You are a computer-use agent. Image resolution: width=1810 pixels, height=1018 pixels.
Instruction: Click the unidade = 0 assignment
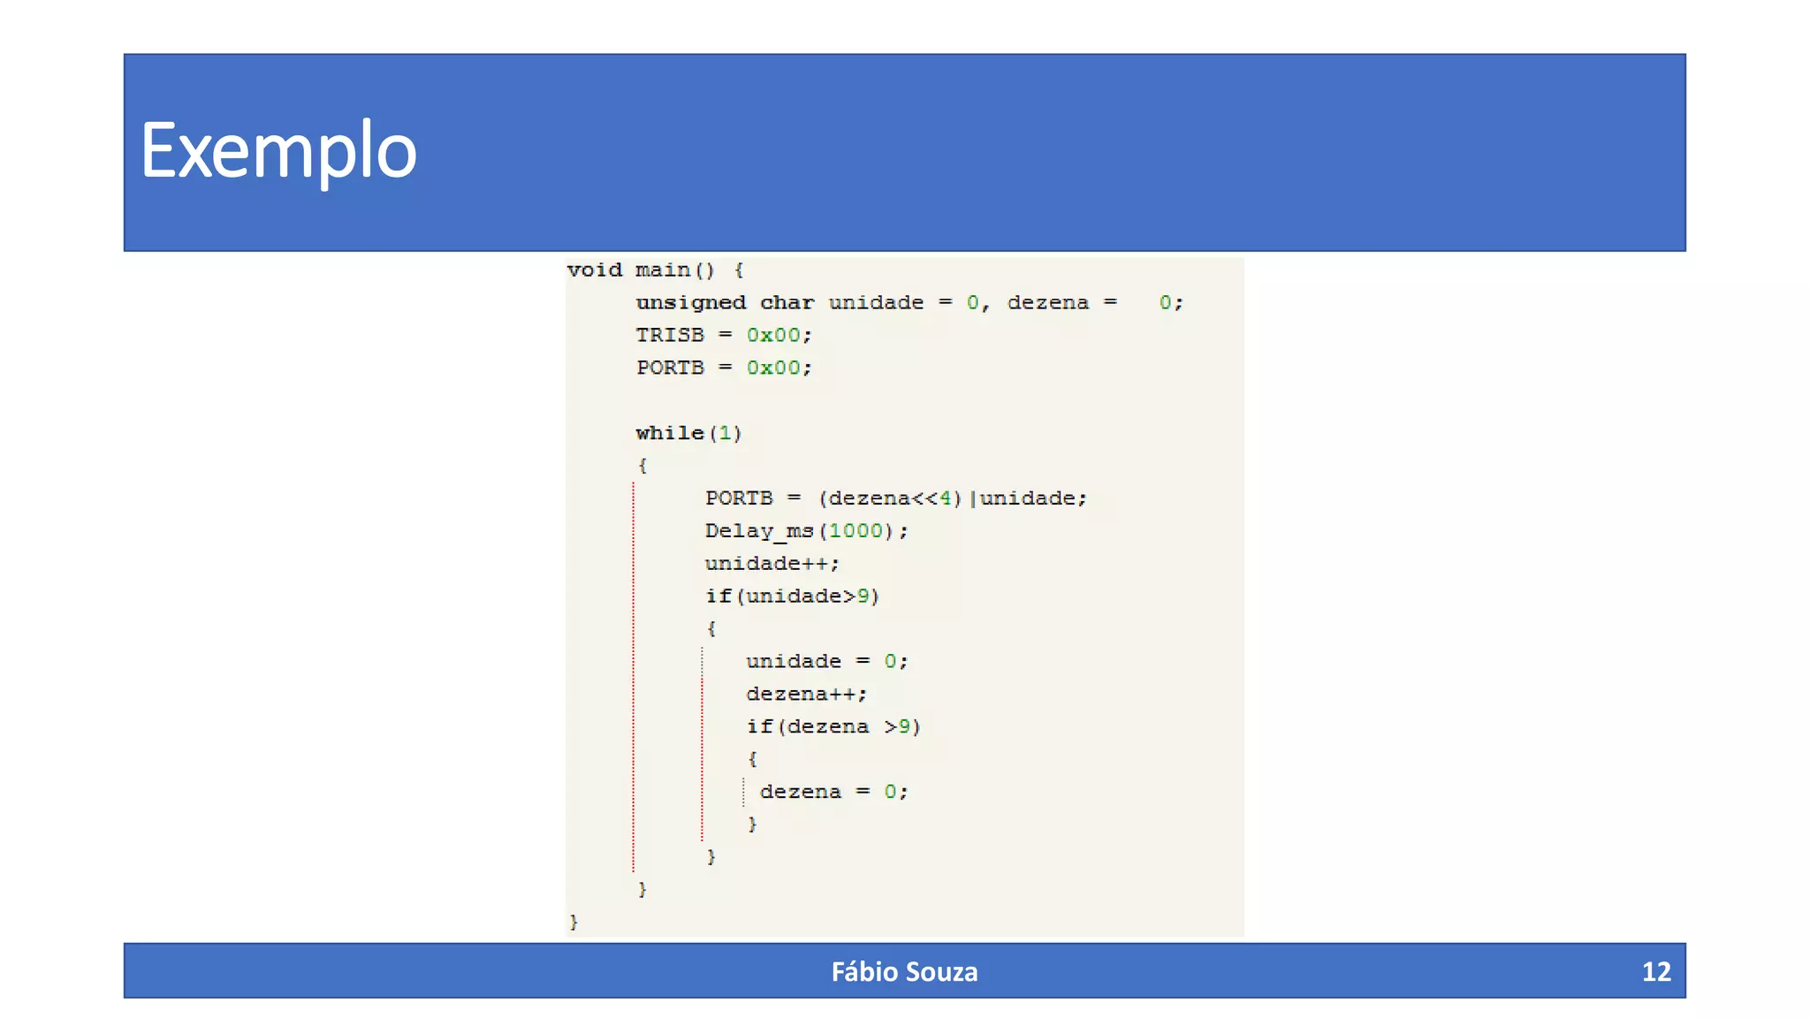(826, 661)
